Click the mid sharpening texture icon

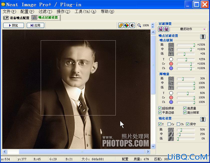tap(171, 134)
